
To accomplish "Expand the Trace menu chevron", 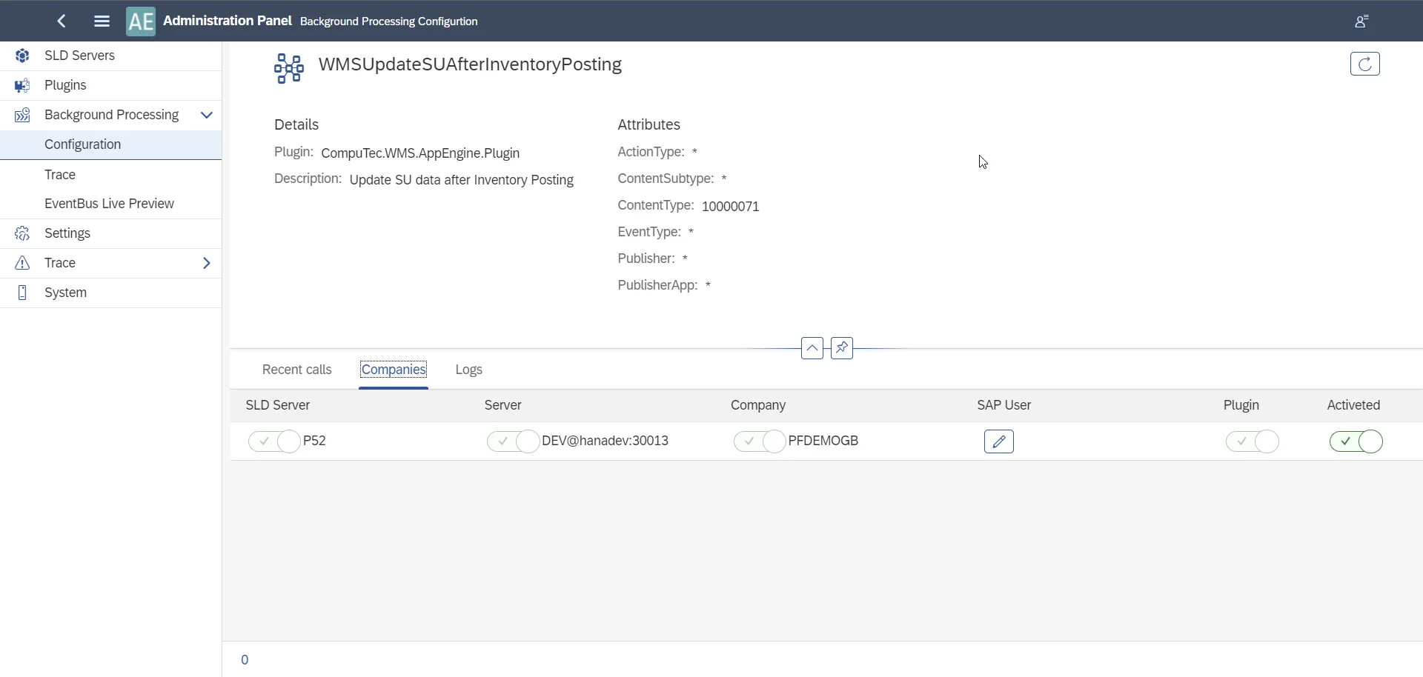I will pyautogui.click(x=207, y=264).
